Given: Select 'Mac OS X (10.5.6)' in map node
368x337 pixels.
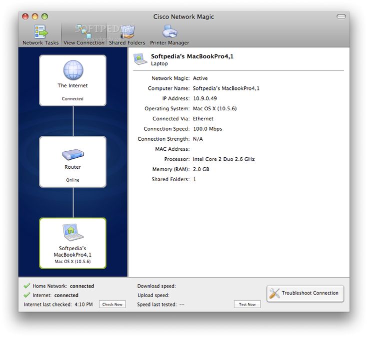Looking at the screenshot, I should point(72,262).
